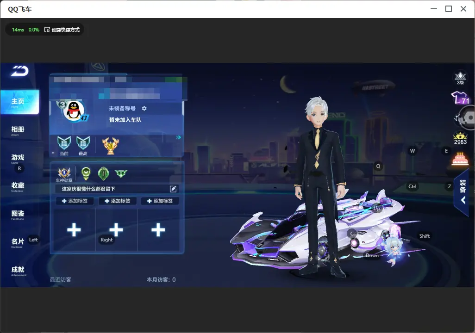The width and height of the screenshot is (475, 333).
Task: Click the Up key overlay
Action: click(376, 209)
